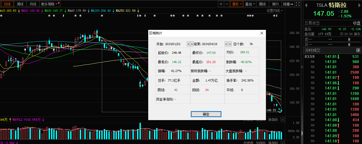Zoom out the chart with minus icon
Image resolution: width=362 pixels, height=144 pixels.
[227, 4]
